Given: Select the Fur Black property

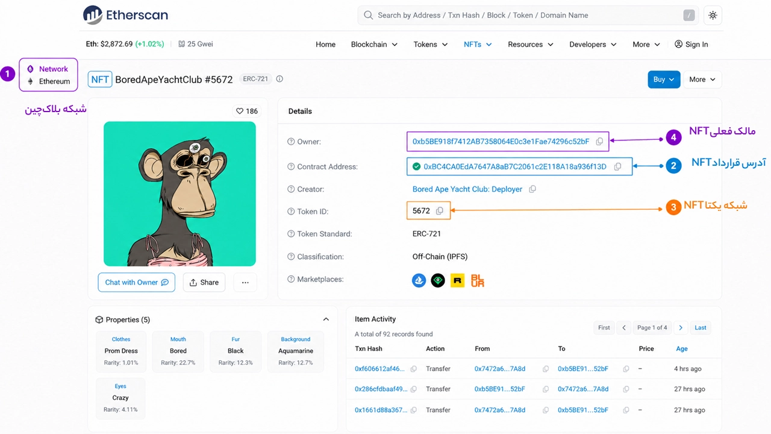Looking at the screenshot, I should coord(236,351).
